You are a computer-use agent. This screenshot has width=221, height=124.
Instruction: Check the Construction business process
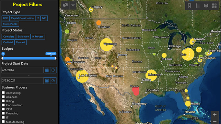(x=3, y=105)
